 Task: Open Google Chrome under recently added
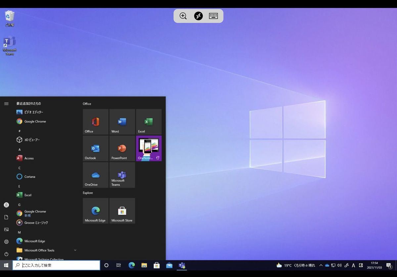(46, 121)
